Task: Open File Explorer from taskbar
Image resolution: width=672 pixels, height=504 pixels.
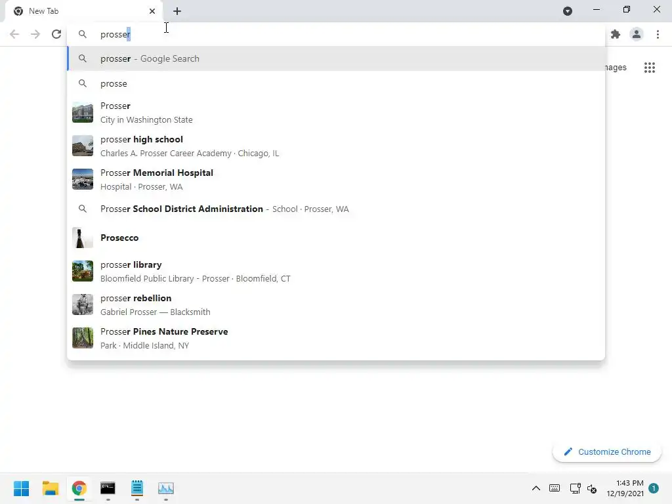Action: [x=50, y=488]
